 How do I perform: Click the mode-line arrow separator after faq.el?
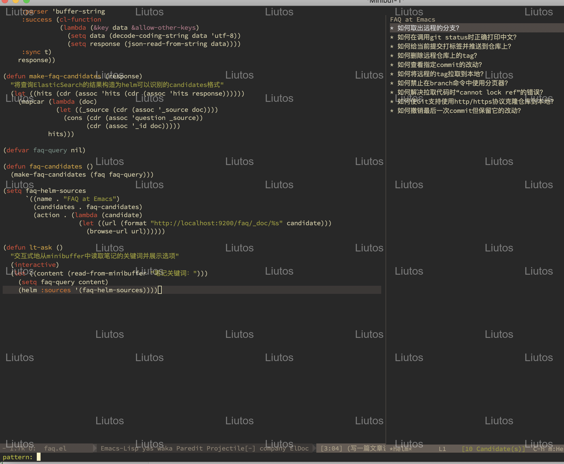pyautogui.click(x=95, y=448)
